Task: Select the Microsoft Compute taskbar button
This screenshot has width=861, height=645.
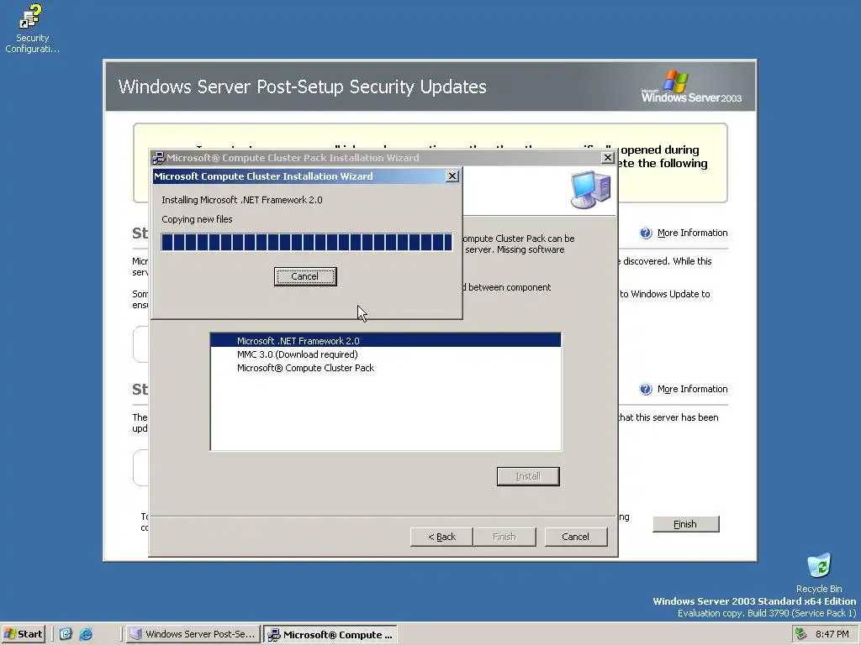Action: (330, 635)
